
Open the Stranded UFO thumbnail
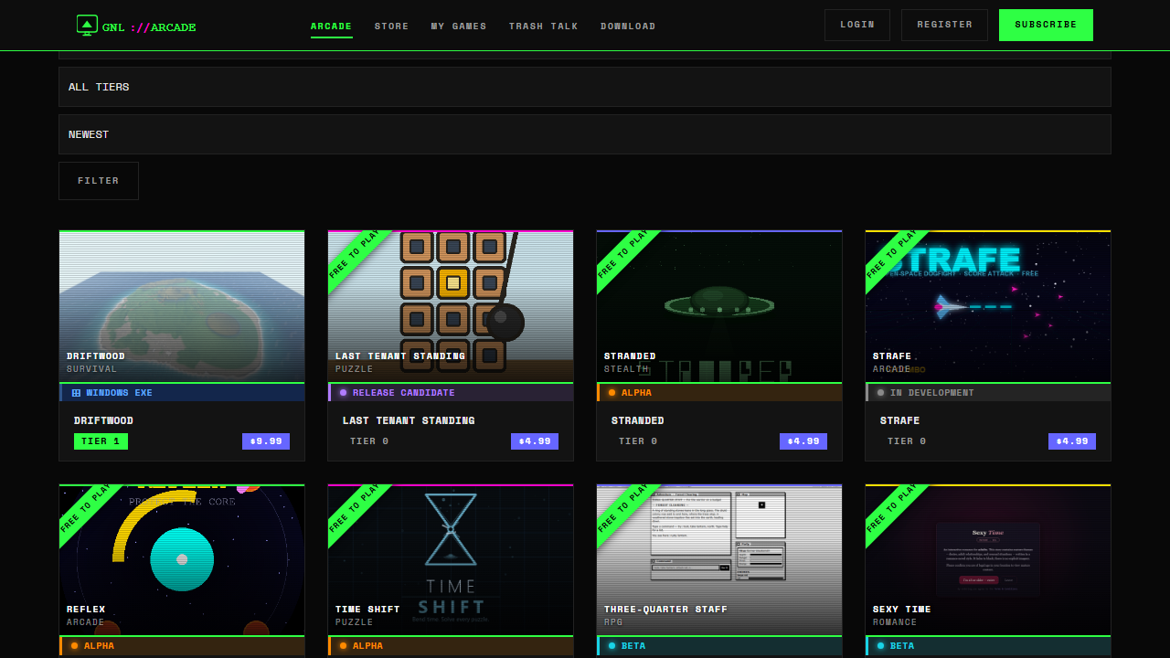[719, 306]
